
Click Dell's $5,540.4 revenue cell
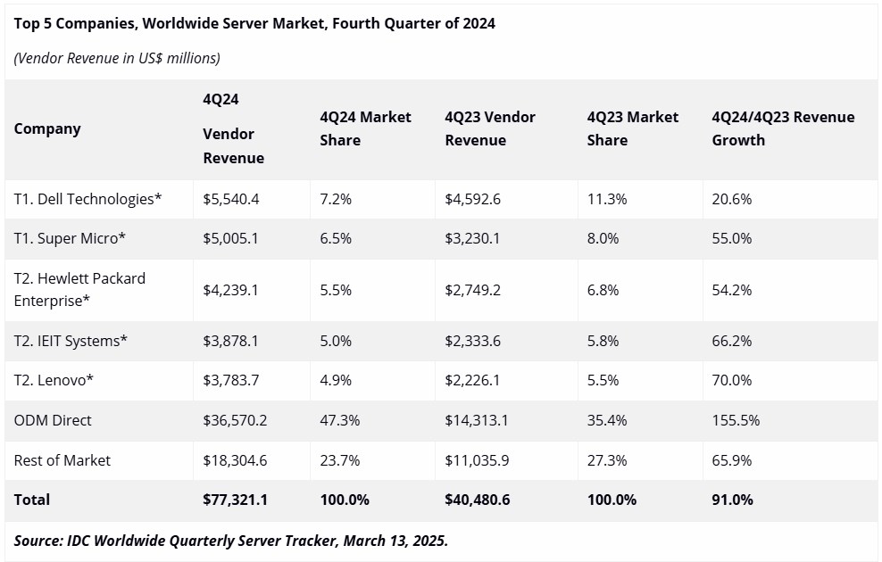tap(231, 199)
